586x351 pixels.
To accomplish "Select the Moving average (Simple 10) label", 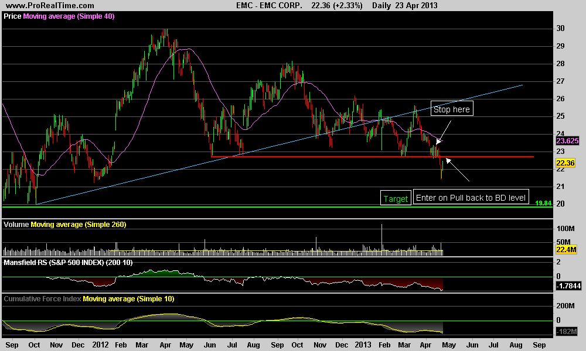I will point(128,299).
